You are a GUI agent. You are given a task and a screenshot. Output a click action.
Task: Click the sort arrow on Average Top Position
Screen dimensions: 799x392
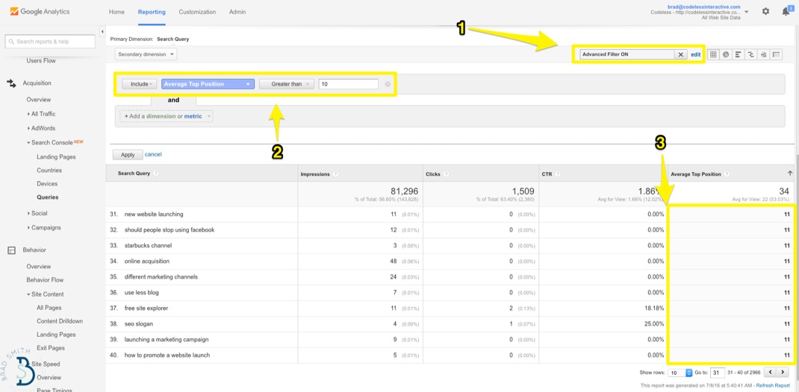[x=789, y=174]
